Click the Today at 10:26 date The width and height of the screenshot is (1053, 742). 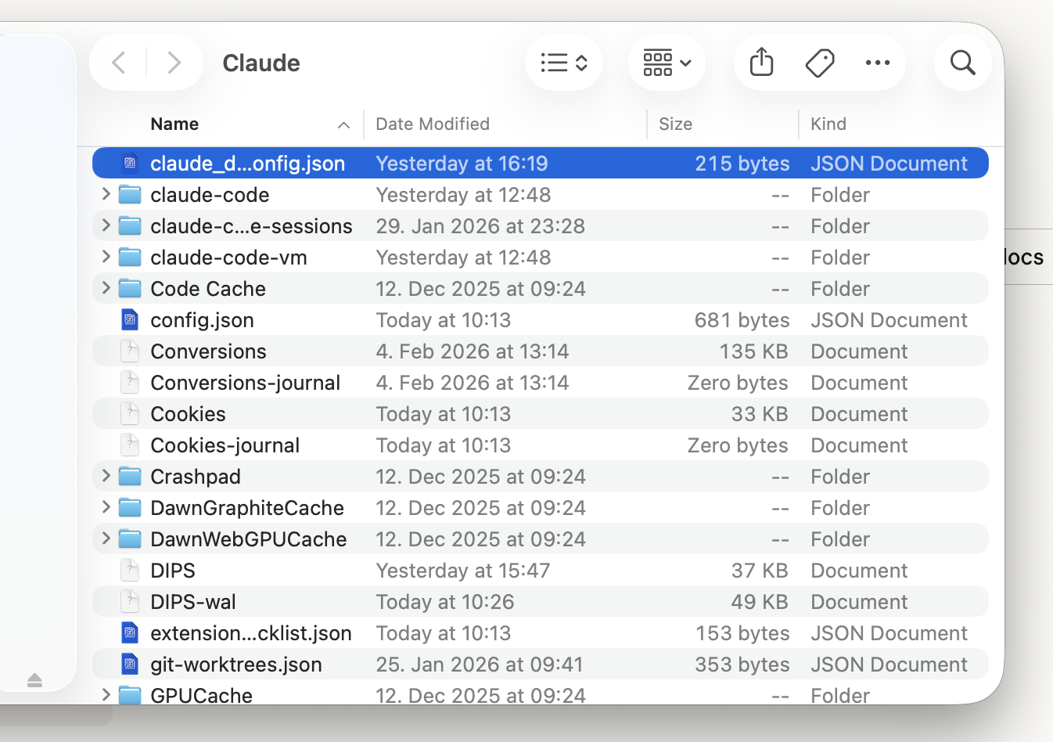click(445, 601)
